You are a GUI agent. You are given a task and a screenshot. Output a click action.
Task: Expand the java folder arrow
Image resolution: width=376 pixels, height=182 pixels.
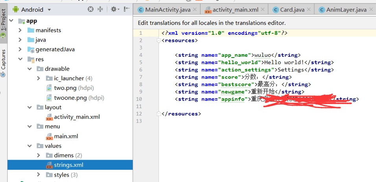pos(20,40)
